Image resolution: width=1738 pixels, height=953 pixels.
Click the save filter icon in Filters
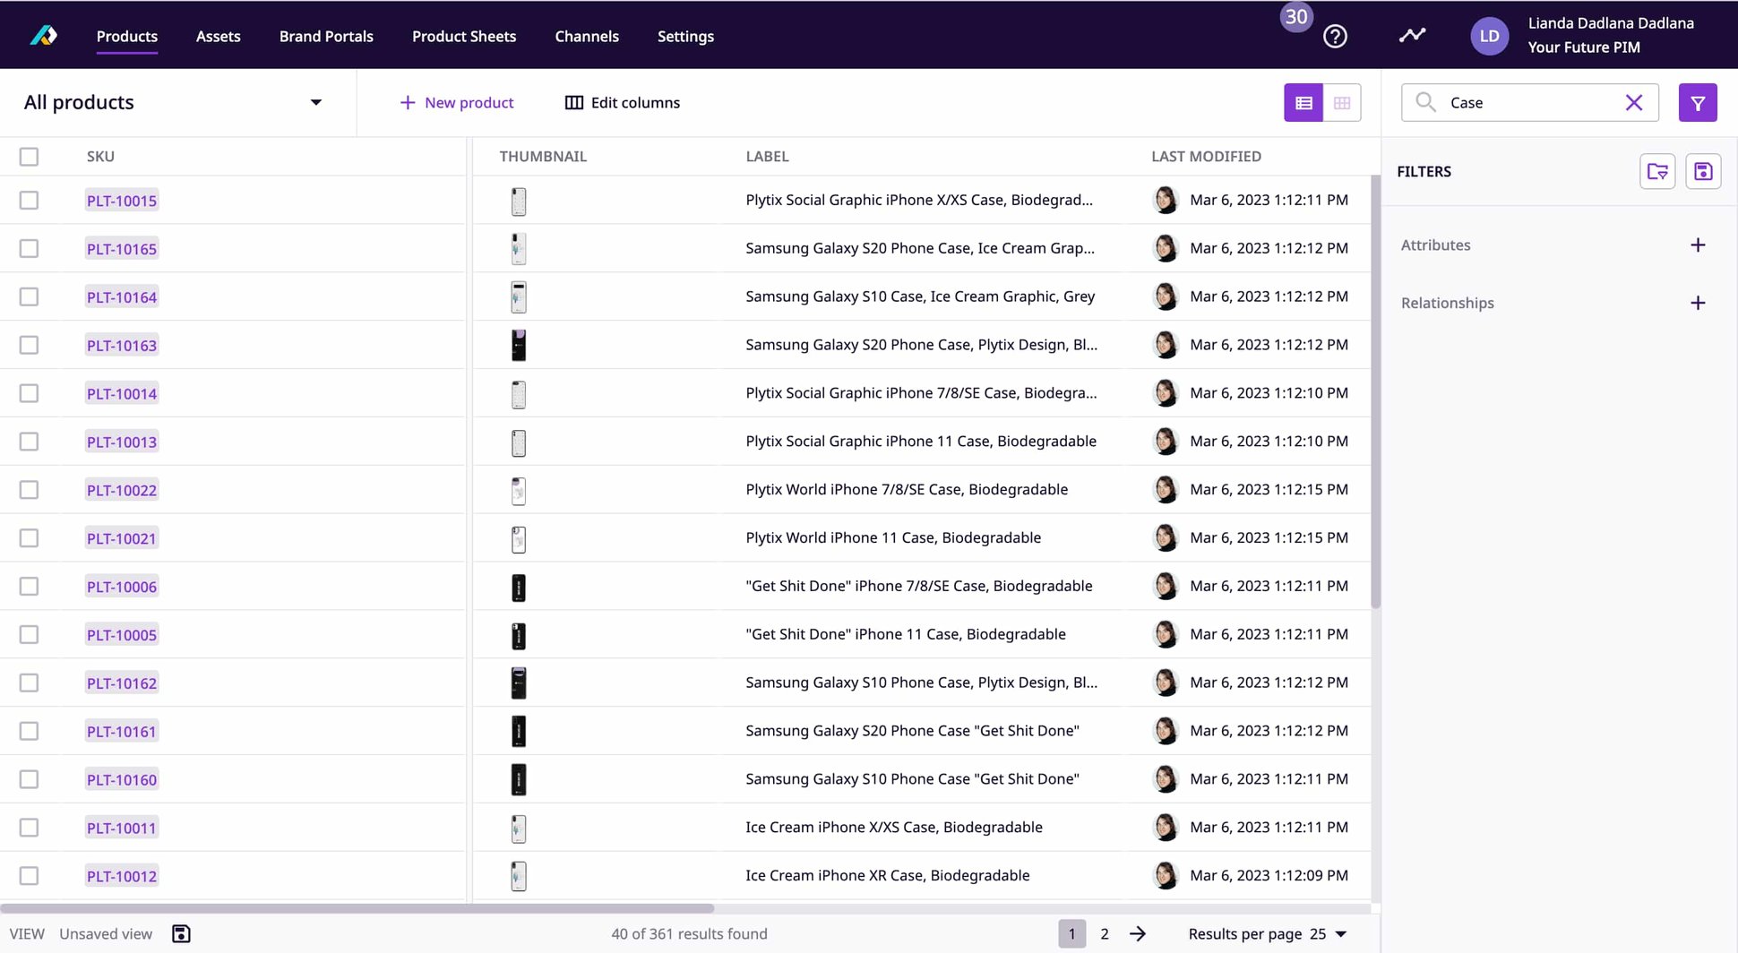pos(1702,171)
